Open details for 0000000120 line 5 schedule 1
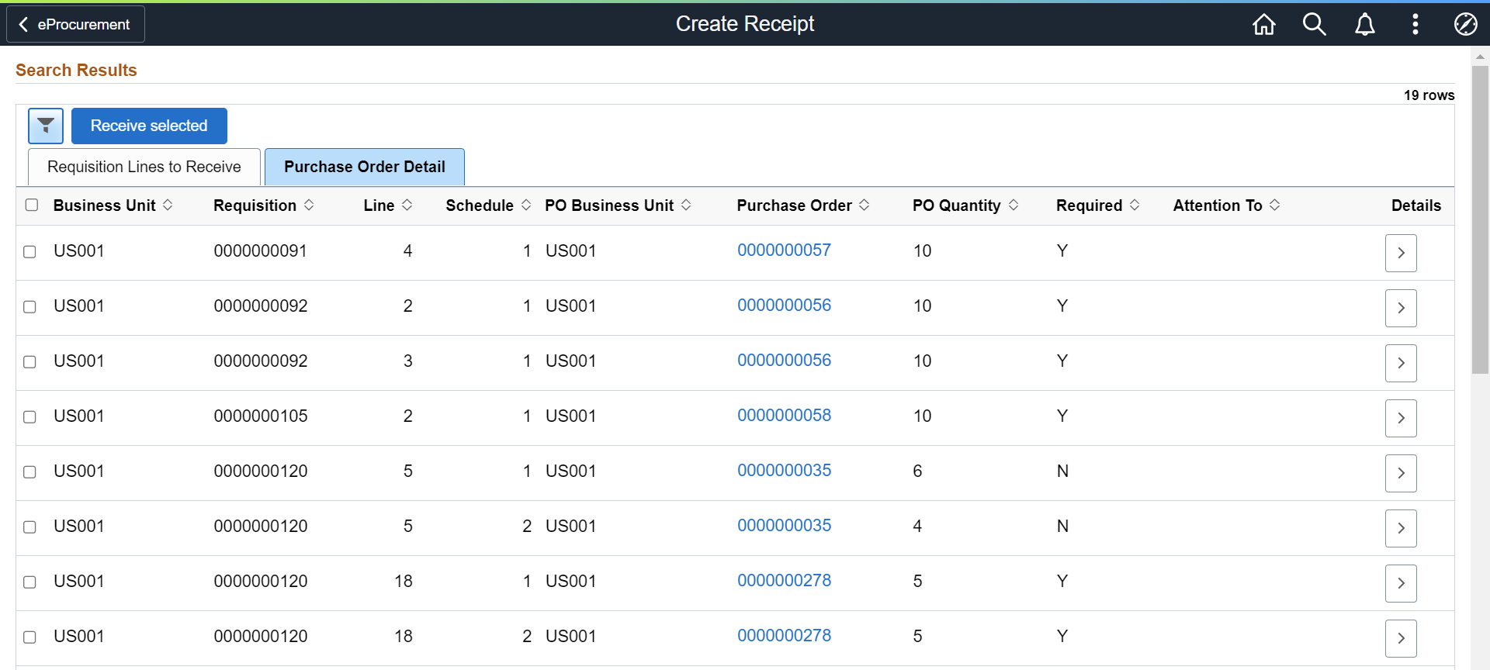Viewport: 1490px width, 670px height. pyautogui.click(x=1401, y=473)
